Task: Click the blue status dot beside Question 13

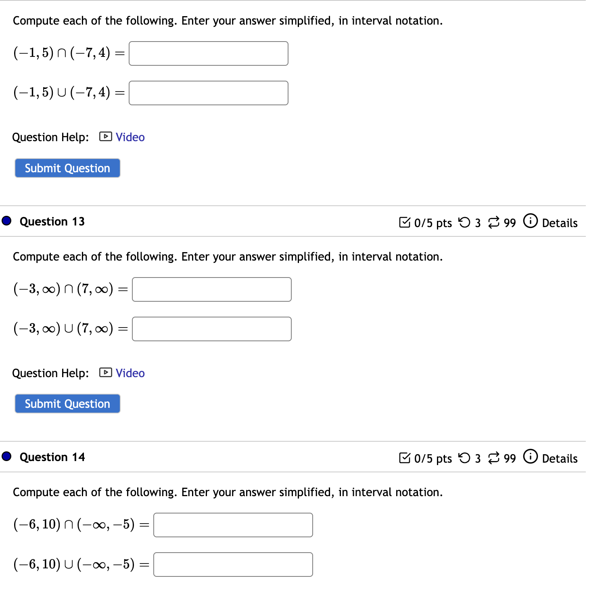Action: coord(6,221)
